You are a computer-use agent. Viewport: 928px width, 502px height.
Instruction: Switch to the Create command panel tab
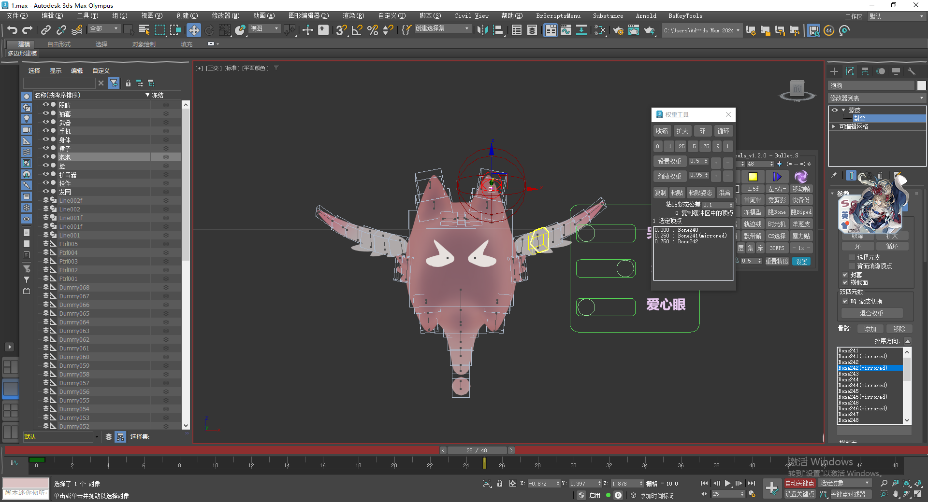(834, 71)
